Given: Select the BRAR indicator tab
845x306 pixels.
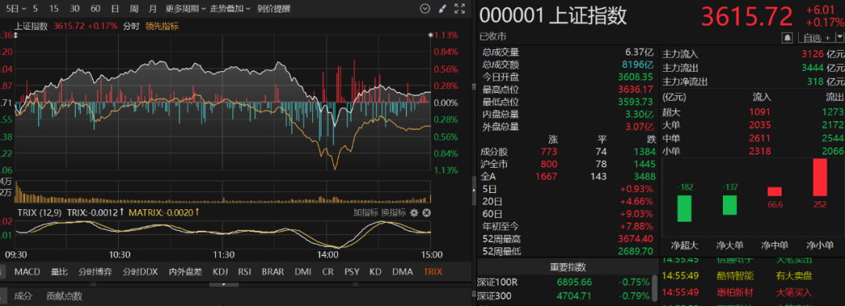Looking at the screenshot, I should click(x=273, y=272).
